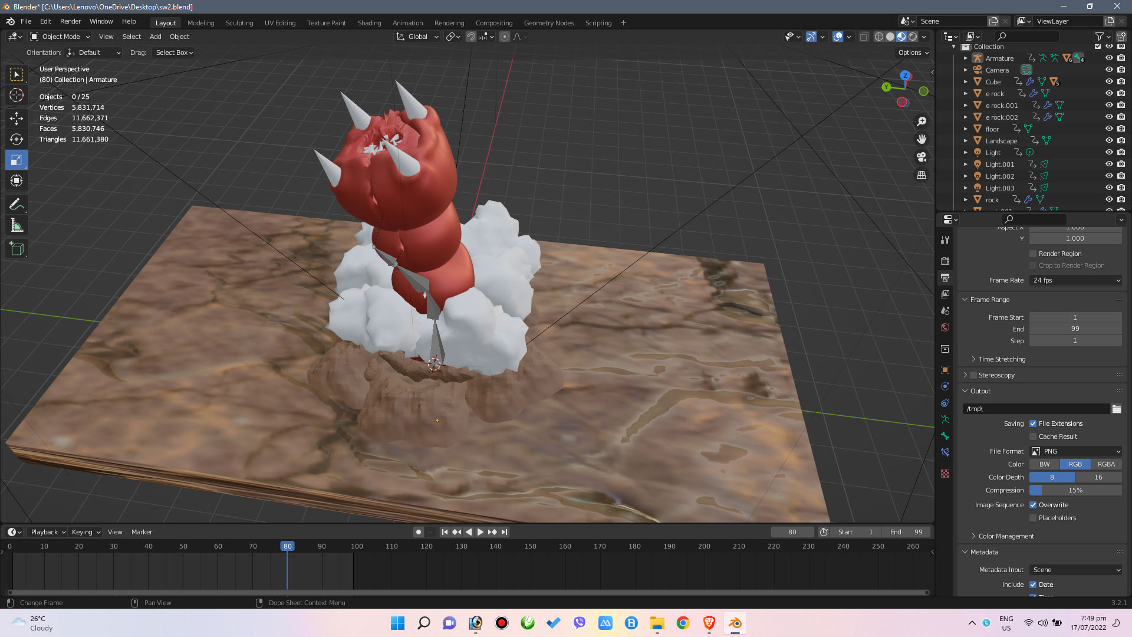Open the Object Mode dropdown
Screen dimensions: 1132x637
tap(60, 37)
